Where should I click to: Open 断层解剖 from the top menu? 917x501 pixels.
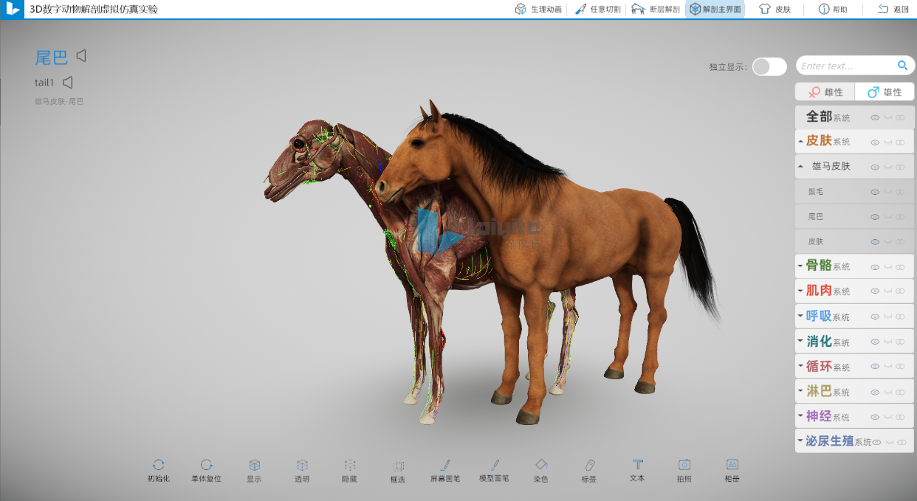click(656, 10)
